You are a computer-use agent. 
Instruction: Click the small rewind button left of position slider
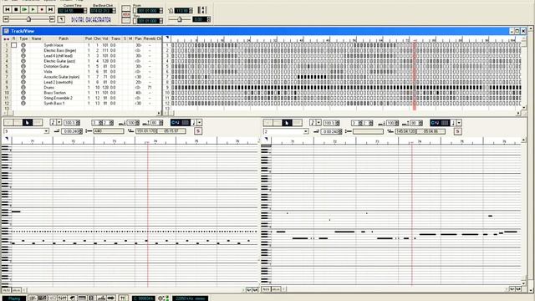tap(6, 19)
